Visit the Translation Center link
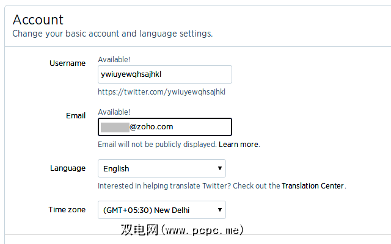The height and width of the screenshot is (244, 391). (x=313, y=185)
